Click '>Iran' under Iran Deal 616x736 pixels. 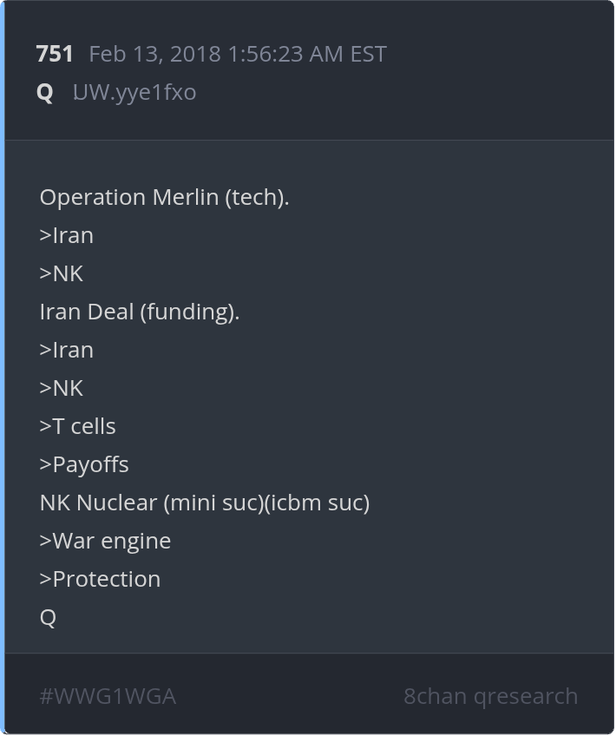coord(67,350)
